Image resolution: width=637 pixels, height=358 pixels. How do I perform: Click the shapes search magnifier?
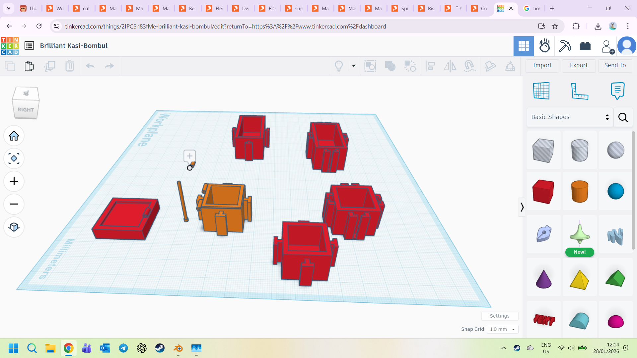coord(623,117)
